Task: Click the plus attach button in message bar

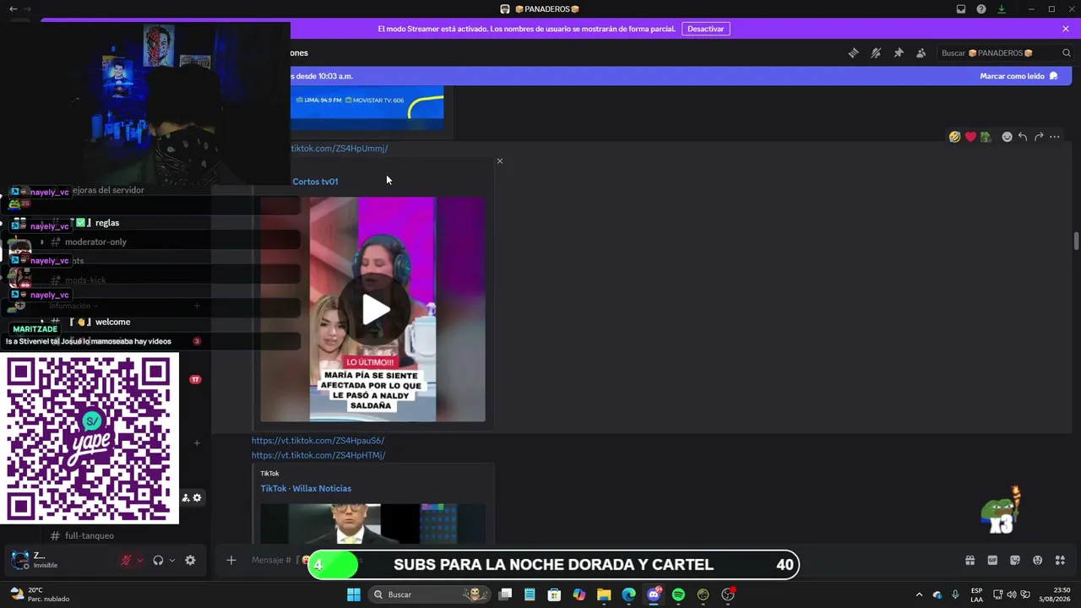Action: pyautogui.click(x=231, y=560)
